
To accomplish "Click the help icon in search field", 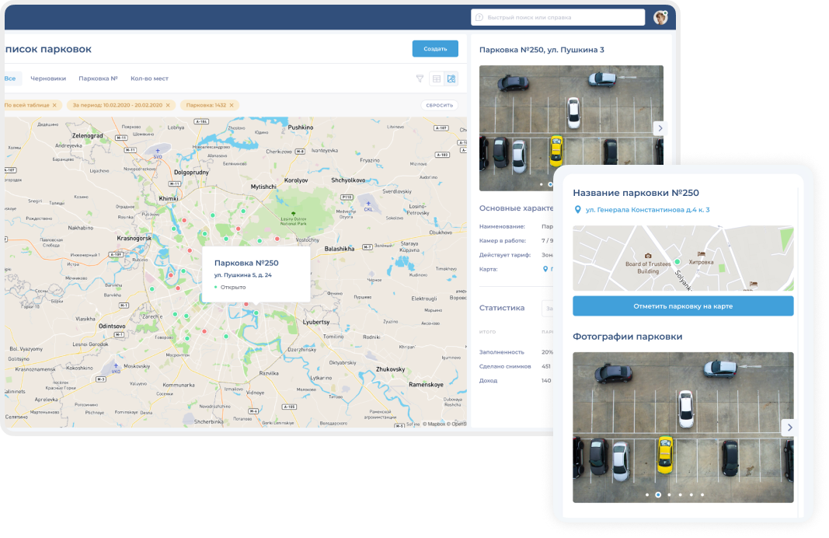I will point(479,17).
